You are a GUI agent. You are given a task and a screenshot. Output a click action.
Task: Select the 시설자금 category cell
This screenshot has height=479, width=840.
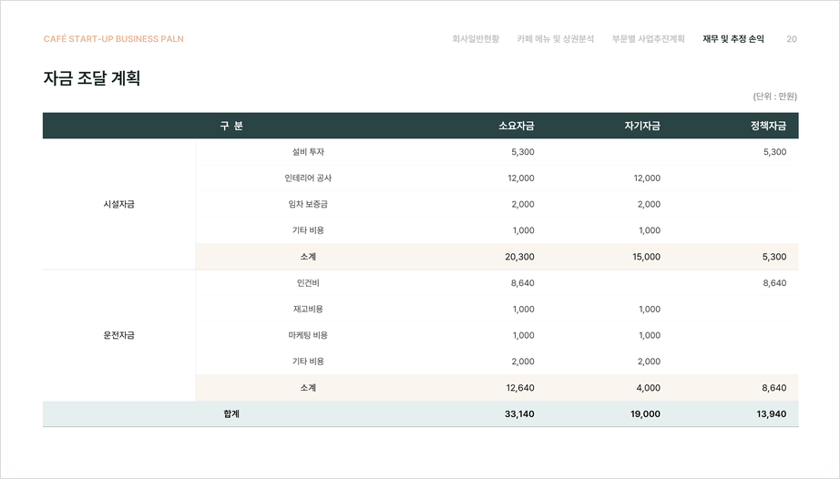point(119,204)
